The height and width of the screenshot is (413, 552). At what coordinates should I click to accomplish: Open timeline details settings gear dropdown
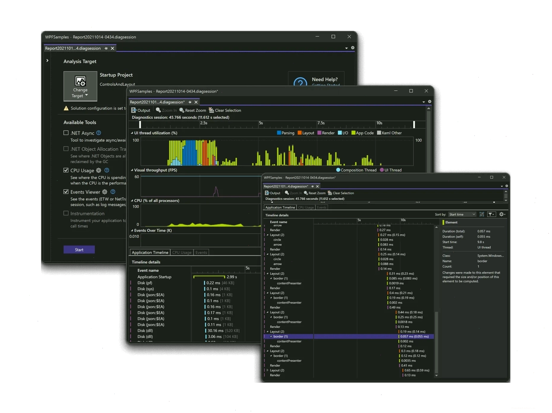[x=502, y=214]
